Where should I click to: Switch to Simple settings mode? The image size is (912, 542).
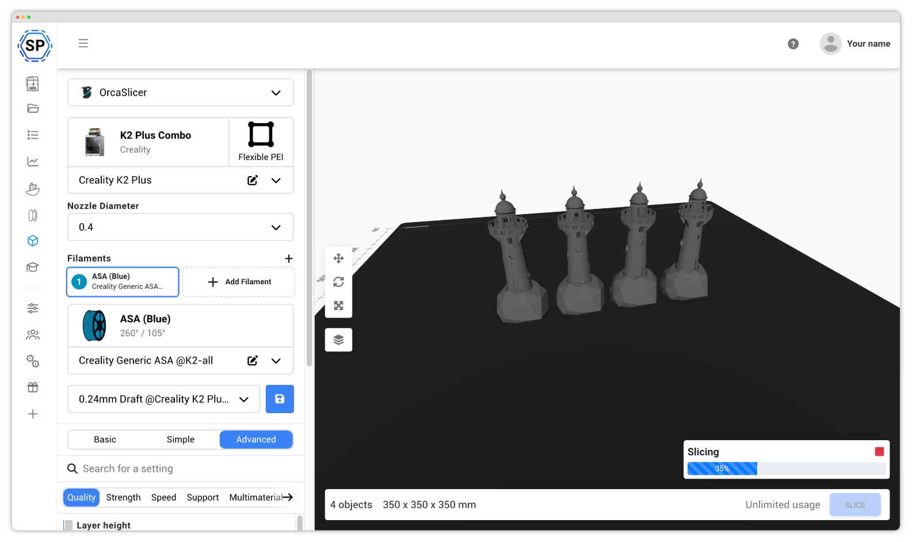(x=181, y=440)
